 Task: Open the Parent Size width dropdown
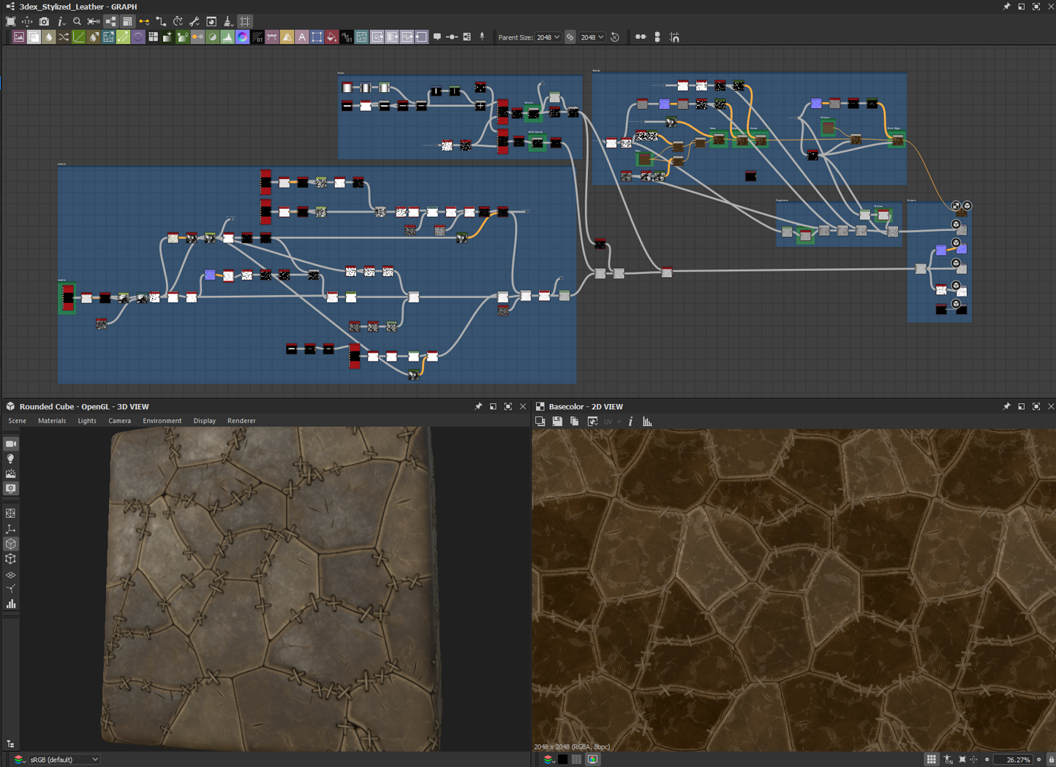[548, 37]
